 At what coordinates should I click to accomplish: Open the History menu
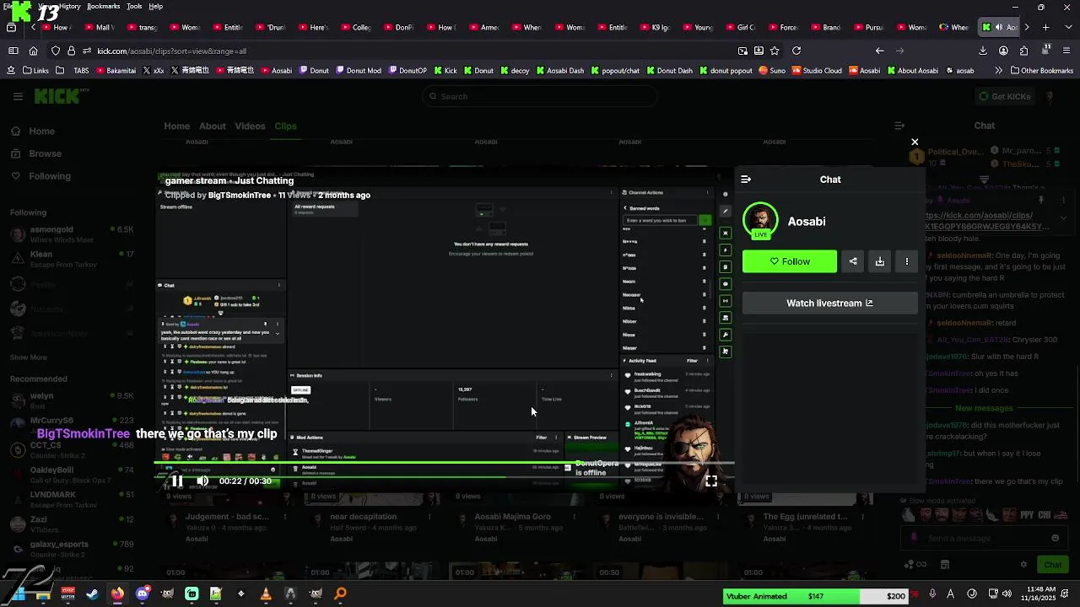pos(71,6)
